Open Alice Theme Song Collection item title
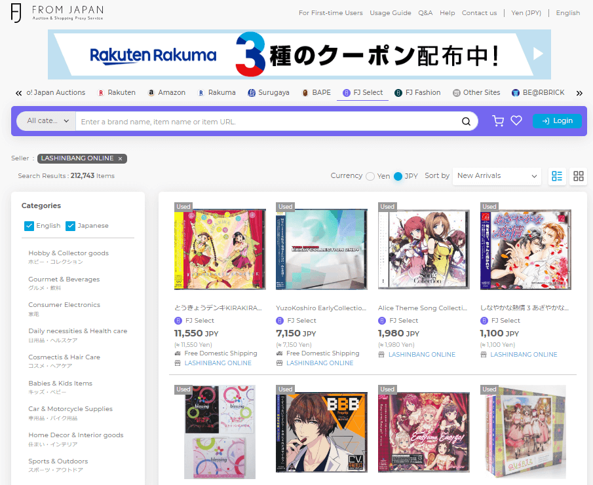This screenshot has width=593, height=485. click(423, 308)
